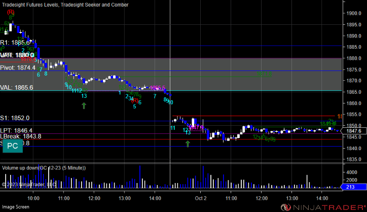Click the green 1871.8 level tag
367x212 pixels.
coord(264,74)
